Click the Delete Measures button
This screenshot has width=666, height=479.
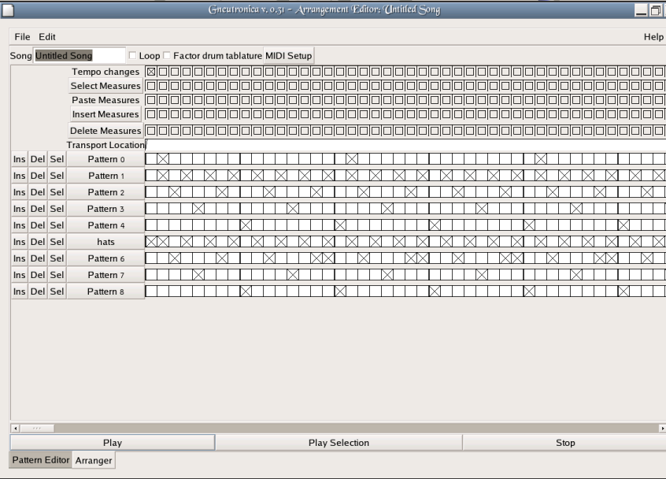[105, 131]
